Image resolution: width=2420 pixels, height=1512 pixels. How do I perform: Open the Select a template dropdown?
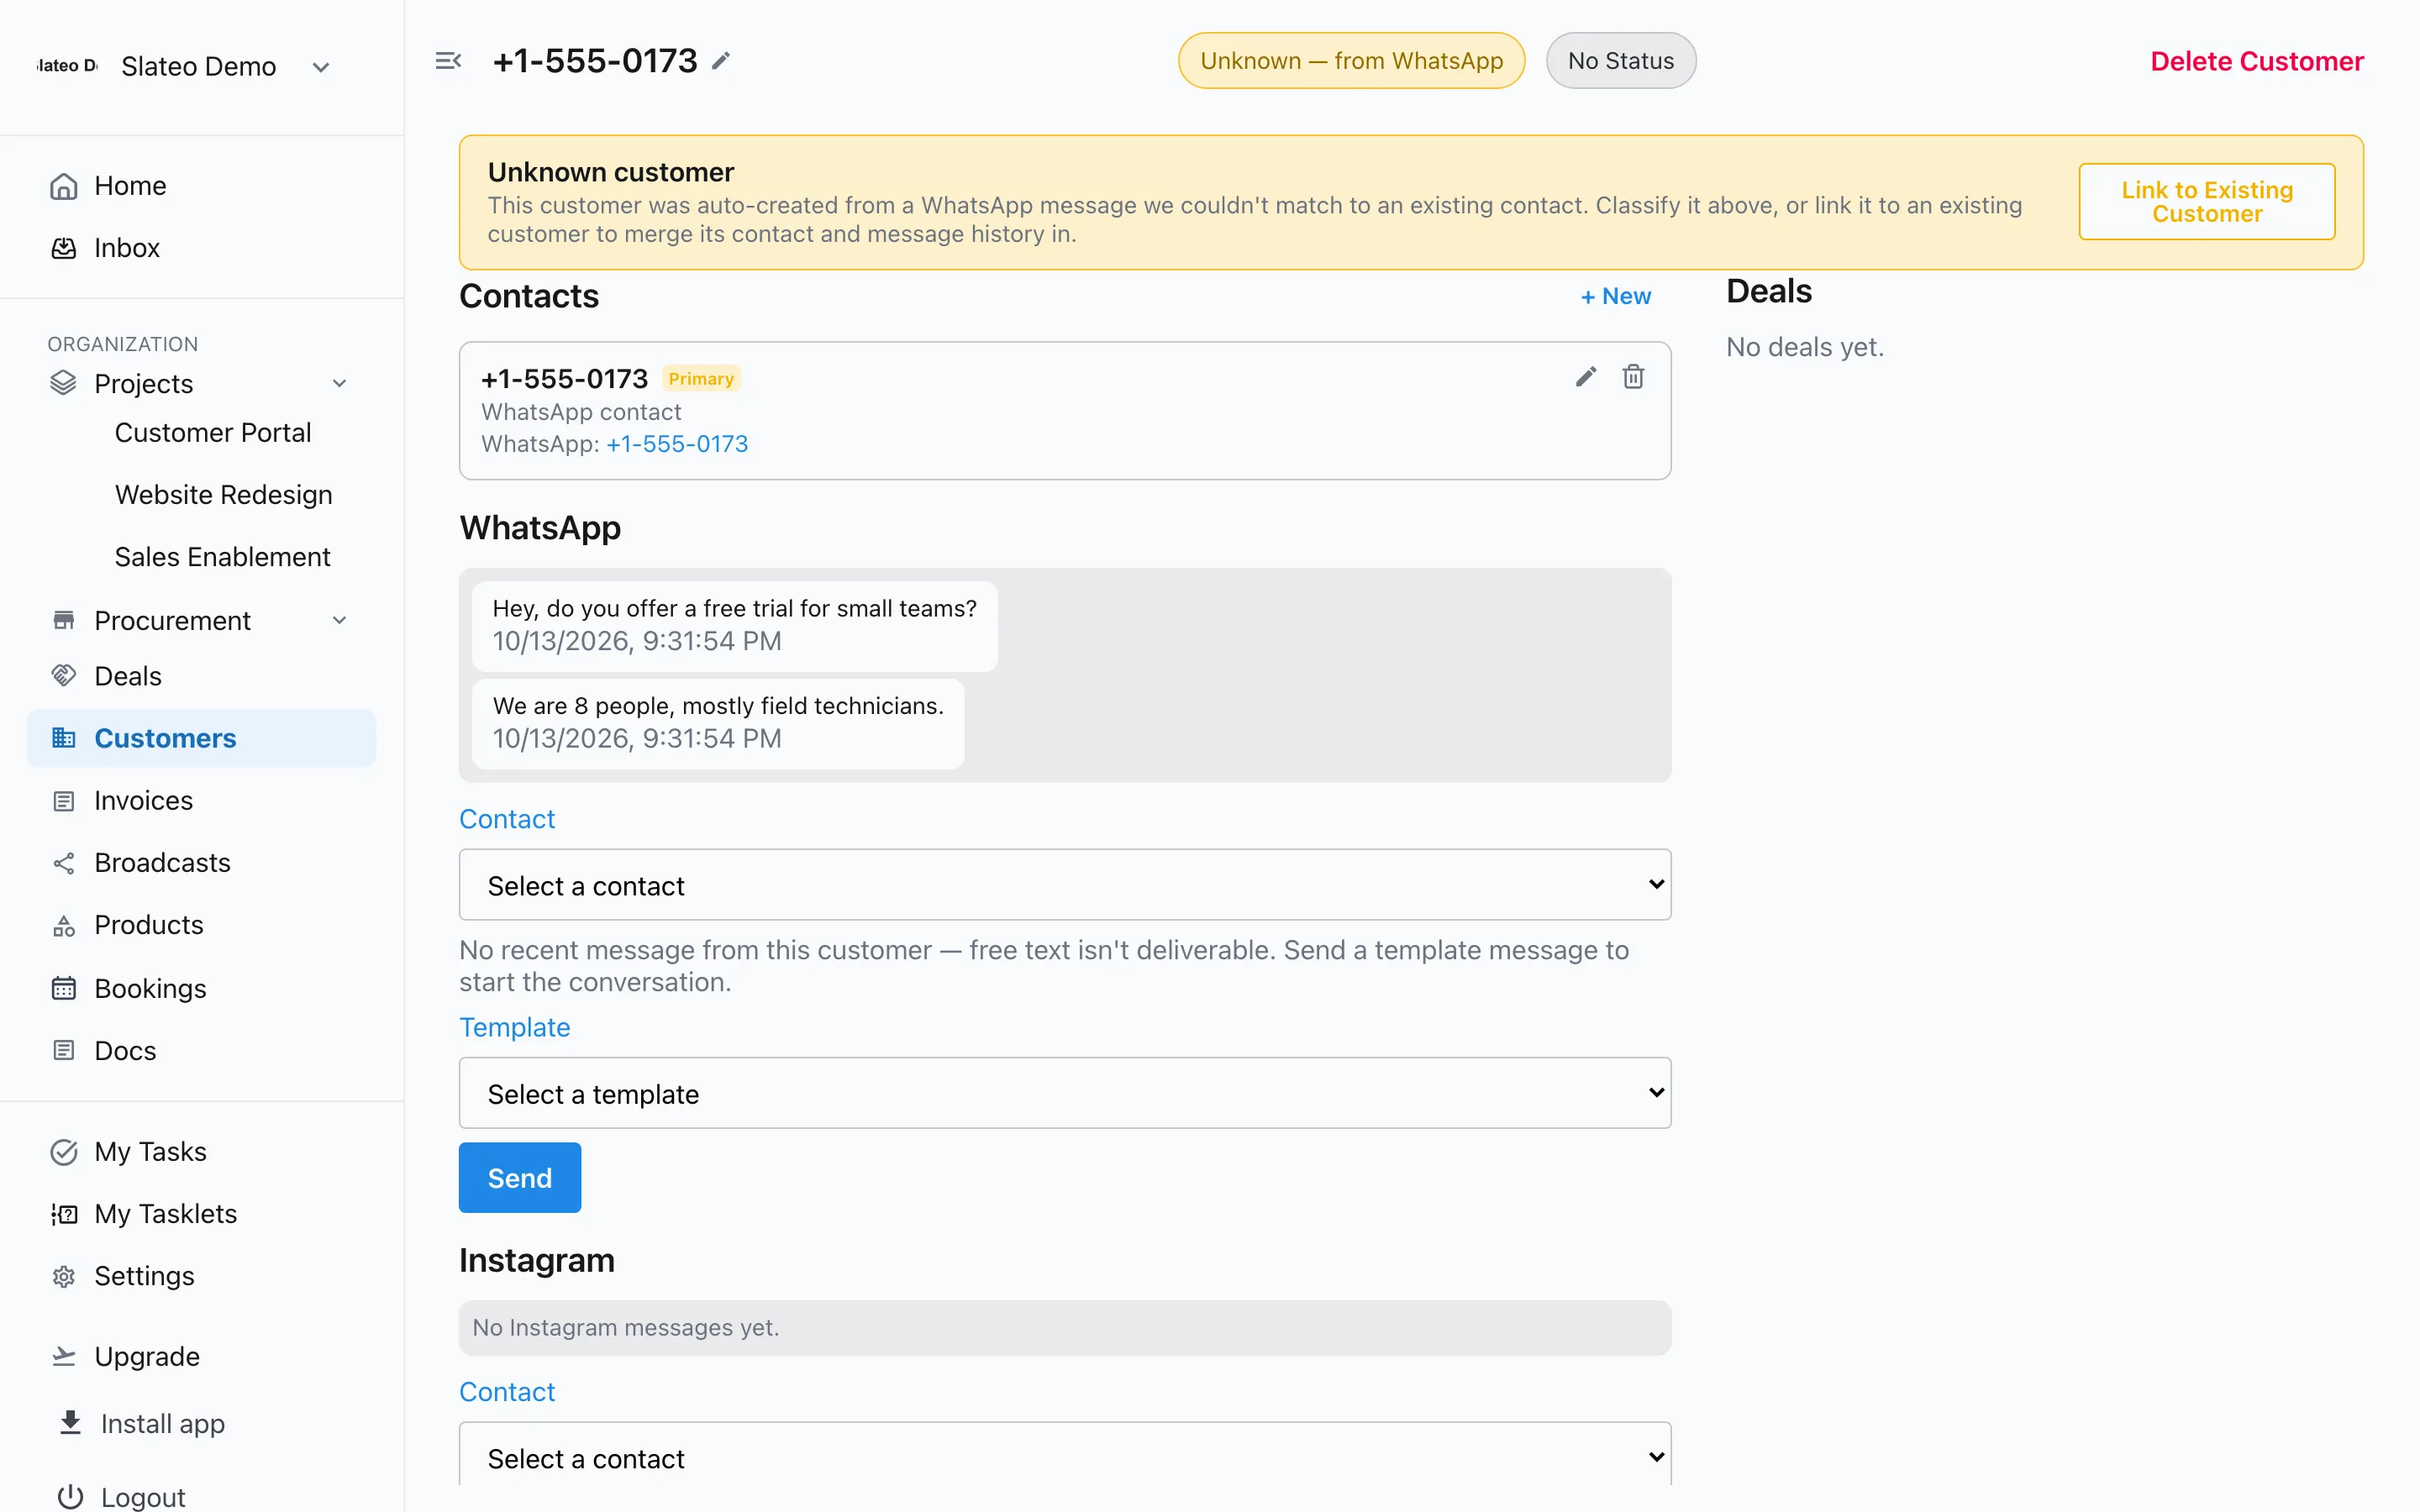(x=1065, y=1093)
